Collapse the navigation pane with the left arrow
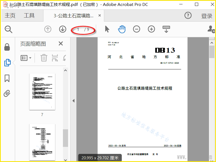The height and width of the screenshot is (162, 216). 73,101
